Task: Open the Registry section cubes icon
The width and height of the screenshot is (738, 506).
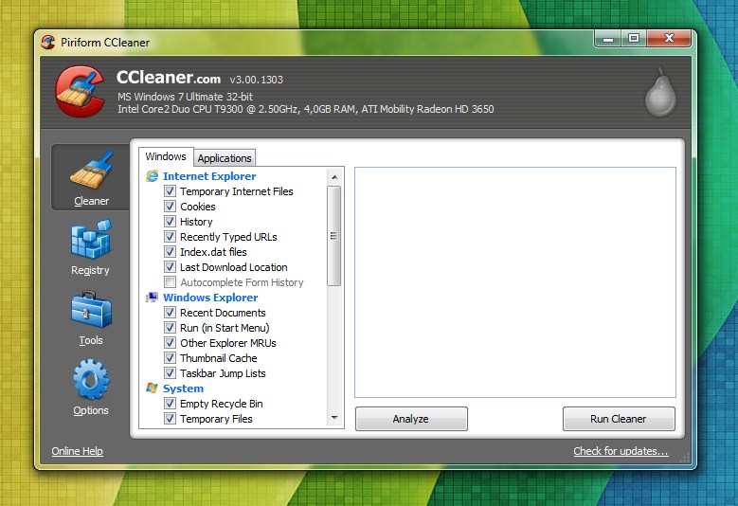Action: [91, 239]
